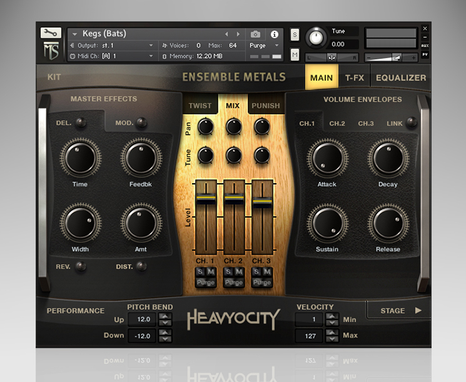
Task: Turn the master Tune knob
Action: [316, 38]
